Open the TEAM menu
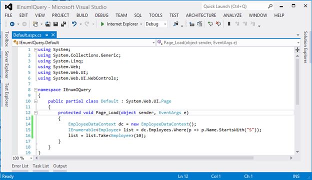This screenshot has height=180, width=312. [x=121, y=15]
